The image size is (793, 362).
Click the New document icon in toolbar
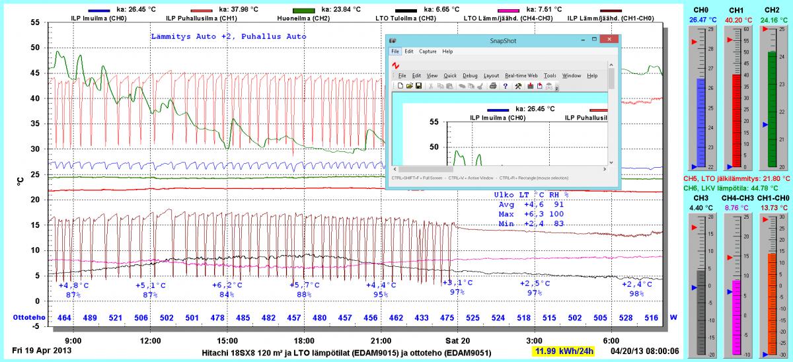400,86
